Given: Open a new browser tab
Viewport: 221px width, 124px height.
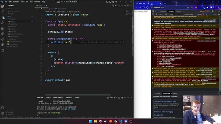Looking at the screenshot, I should pyautogui.click(x=165, y=3).
